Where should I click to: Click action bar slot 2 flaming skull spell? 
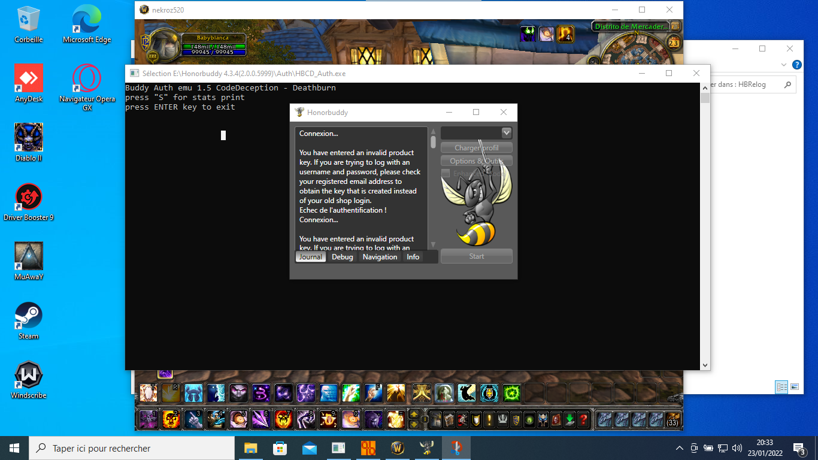point(171,419)
